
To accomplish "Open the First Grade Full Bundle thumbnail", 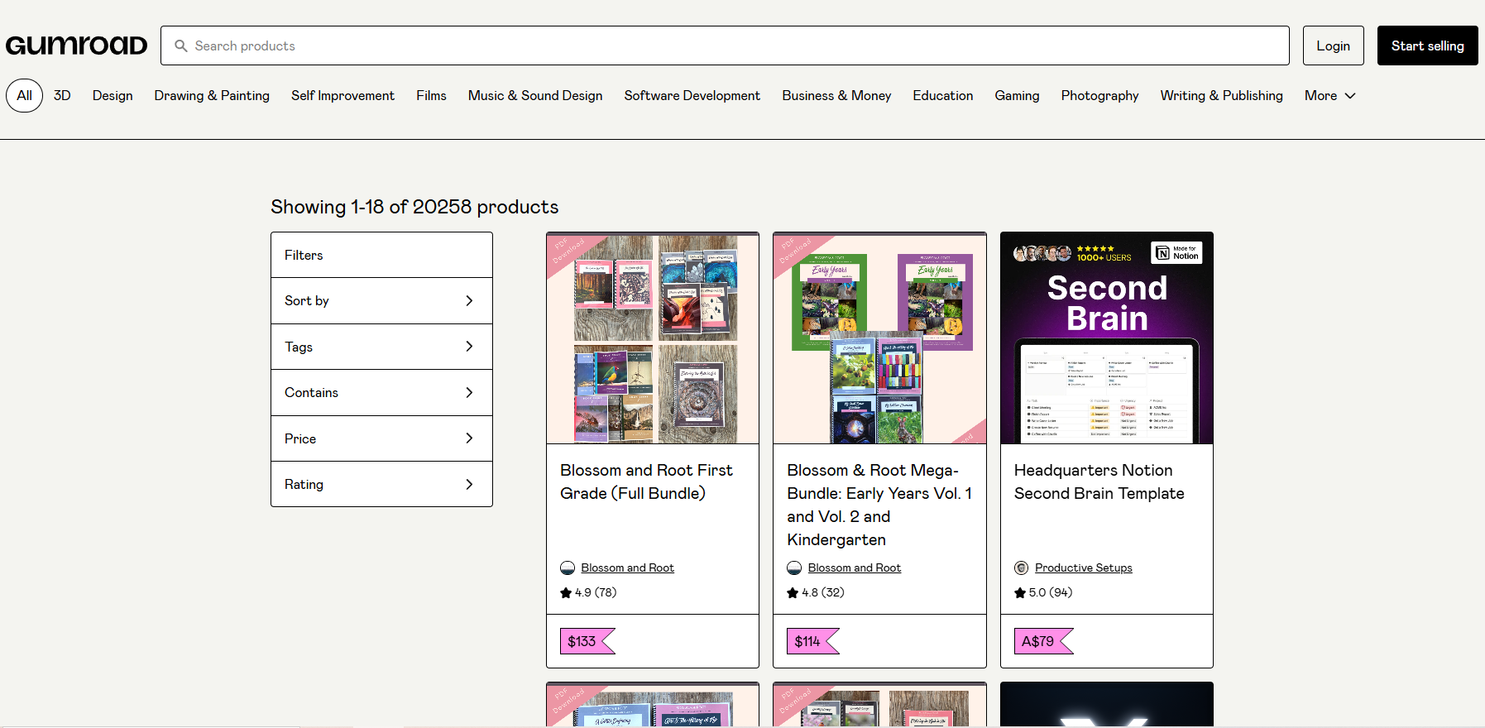I will coord(653,338).
